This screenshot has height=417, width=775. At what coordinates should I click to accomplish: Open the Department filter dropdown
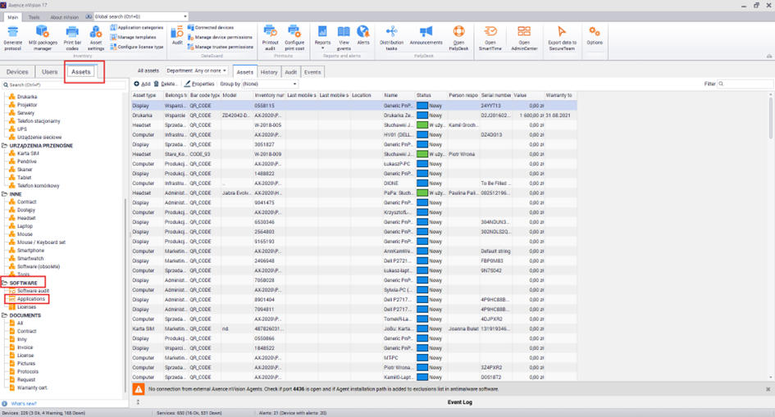[197, 71]
